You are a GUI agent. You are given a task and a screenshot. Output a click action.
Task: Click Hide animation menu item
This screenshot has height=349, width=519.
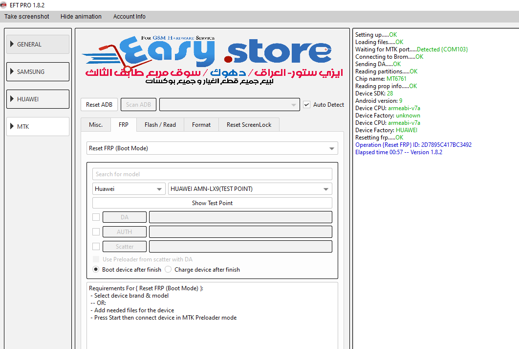(81, 17)
